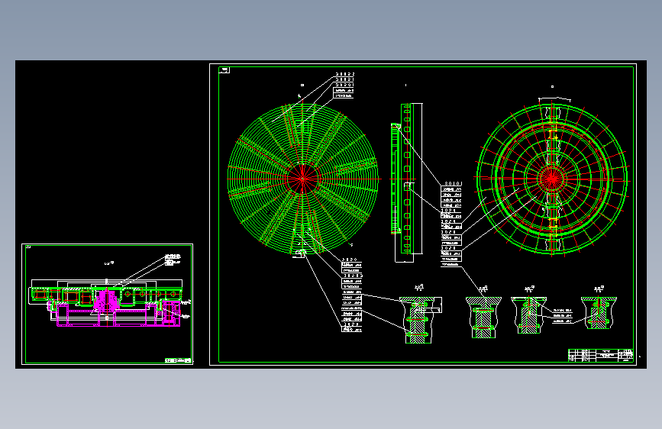Screen dimensions: 662x429
Task: Select the first hatched detail section with leader lines
Action: 419,320
